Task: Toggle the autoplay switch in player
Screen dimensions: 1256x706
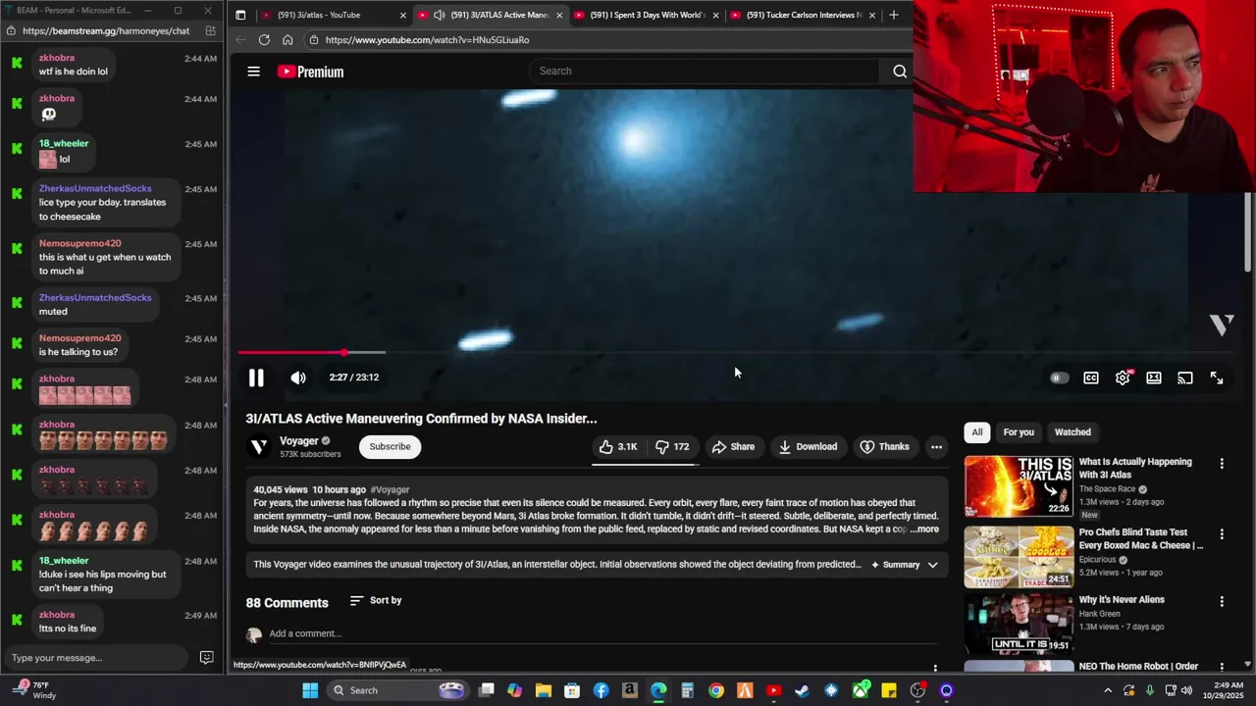Action: pyautogui.click(x=1059, y=378)
